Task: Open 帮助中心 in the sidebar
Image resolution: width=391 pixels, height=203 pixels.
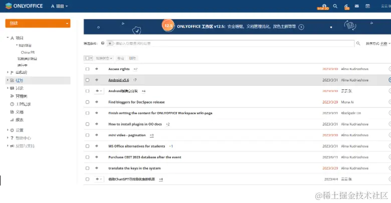Action: 23,138
